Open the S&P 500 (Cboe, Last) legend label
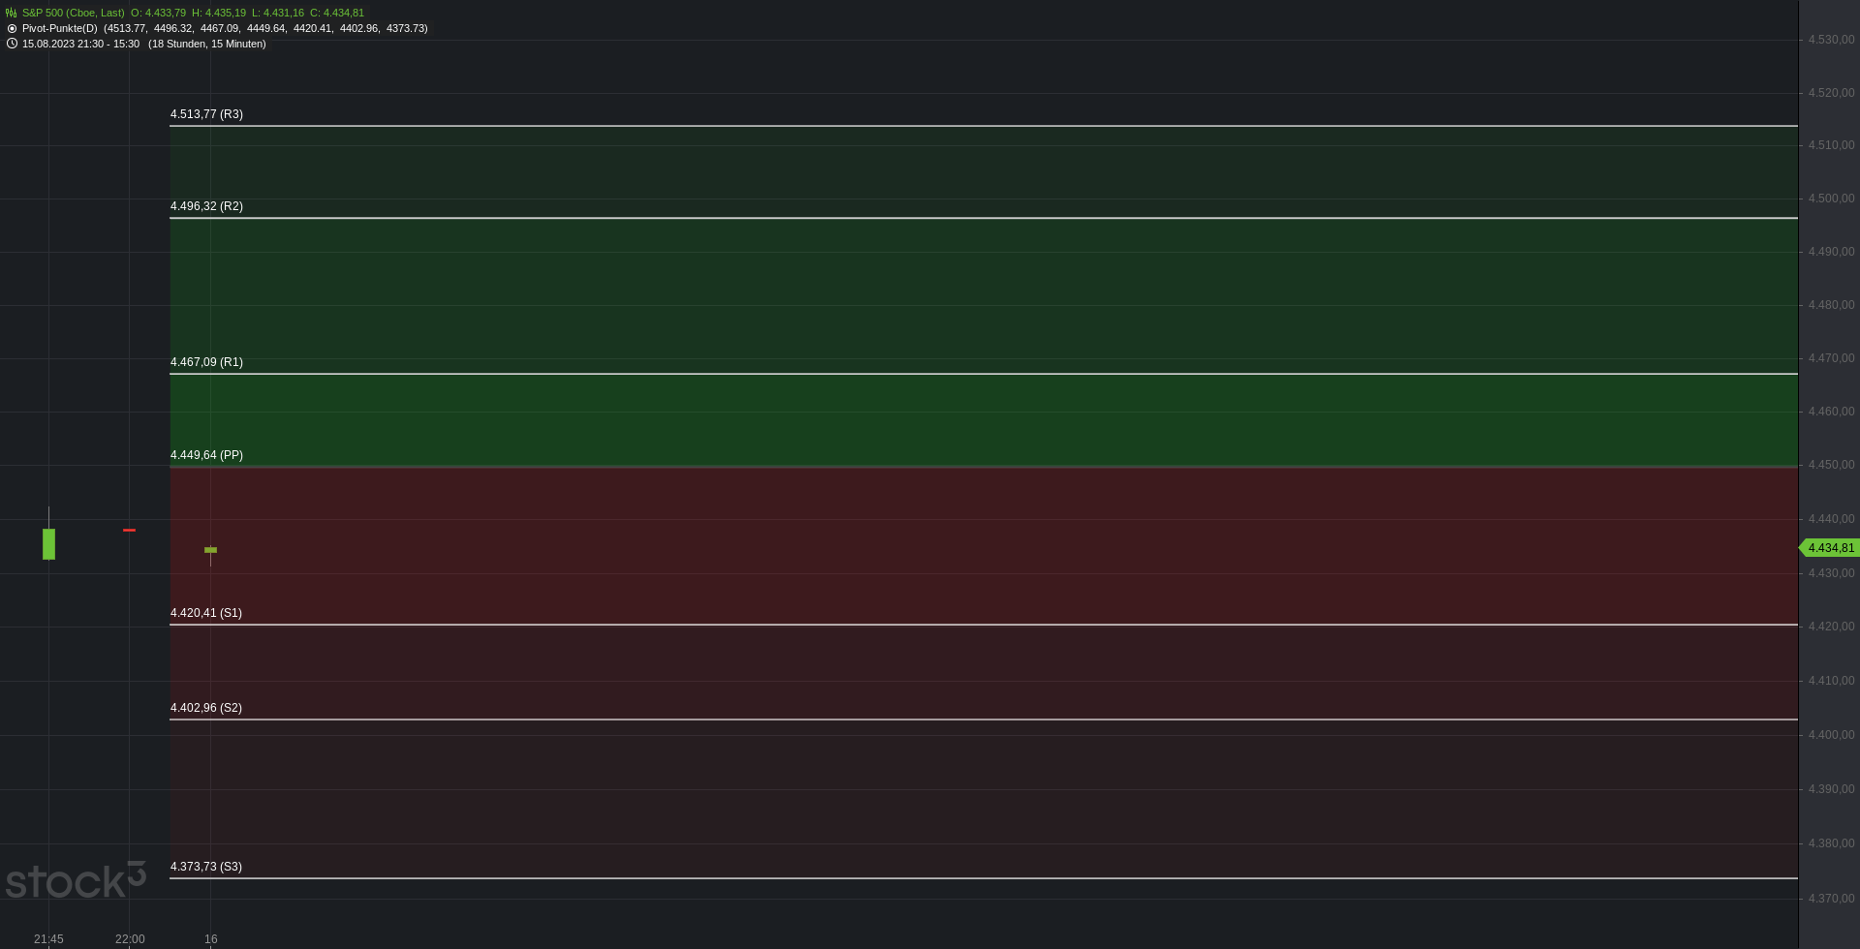Image resolution: width=1860 pixels, height=949 pixels. click(x=73, y=13)
